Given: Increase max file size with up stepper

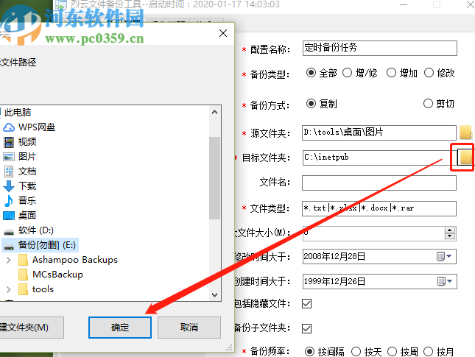Looking at the screenshot, I should point(450,230).
